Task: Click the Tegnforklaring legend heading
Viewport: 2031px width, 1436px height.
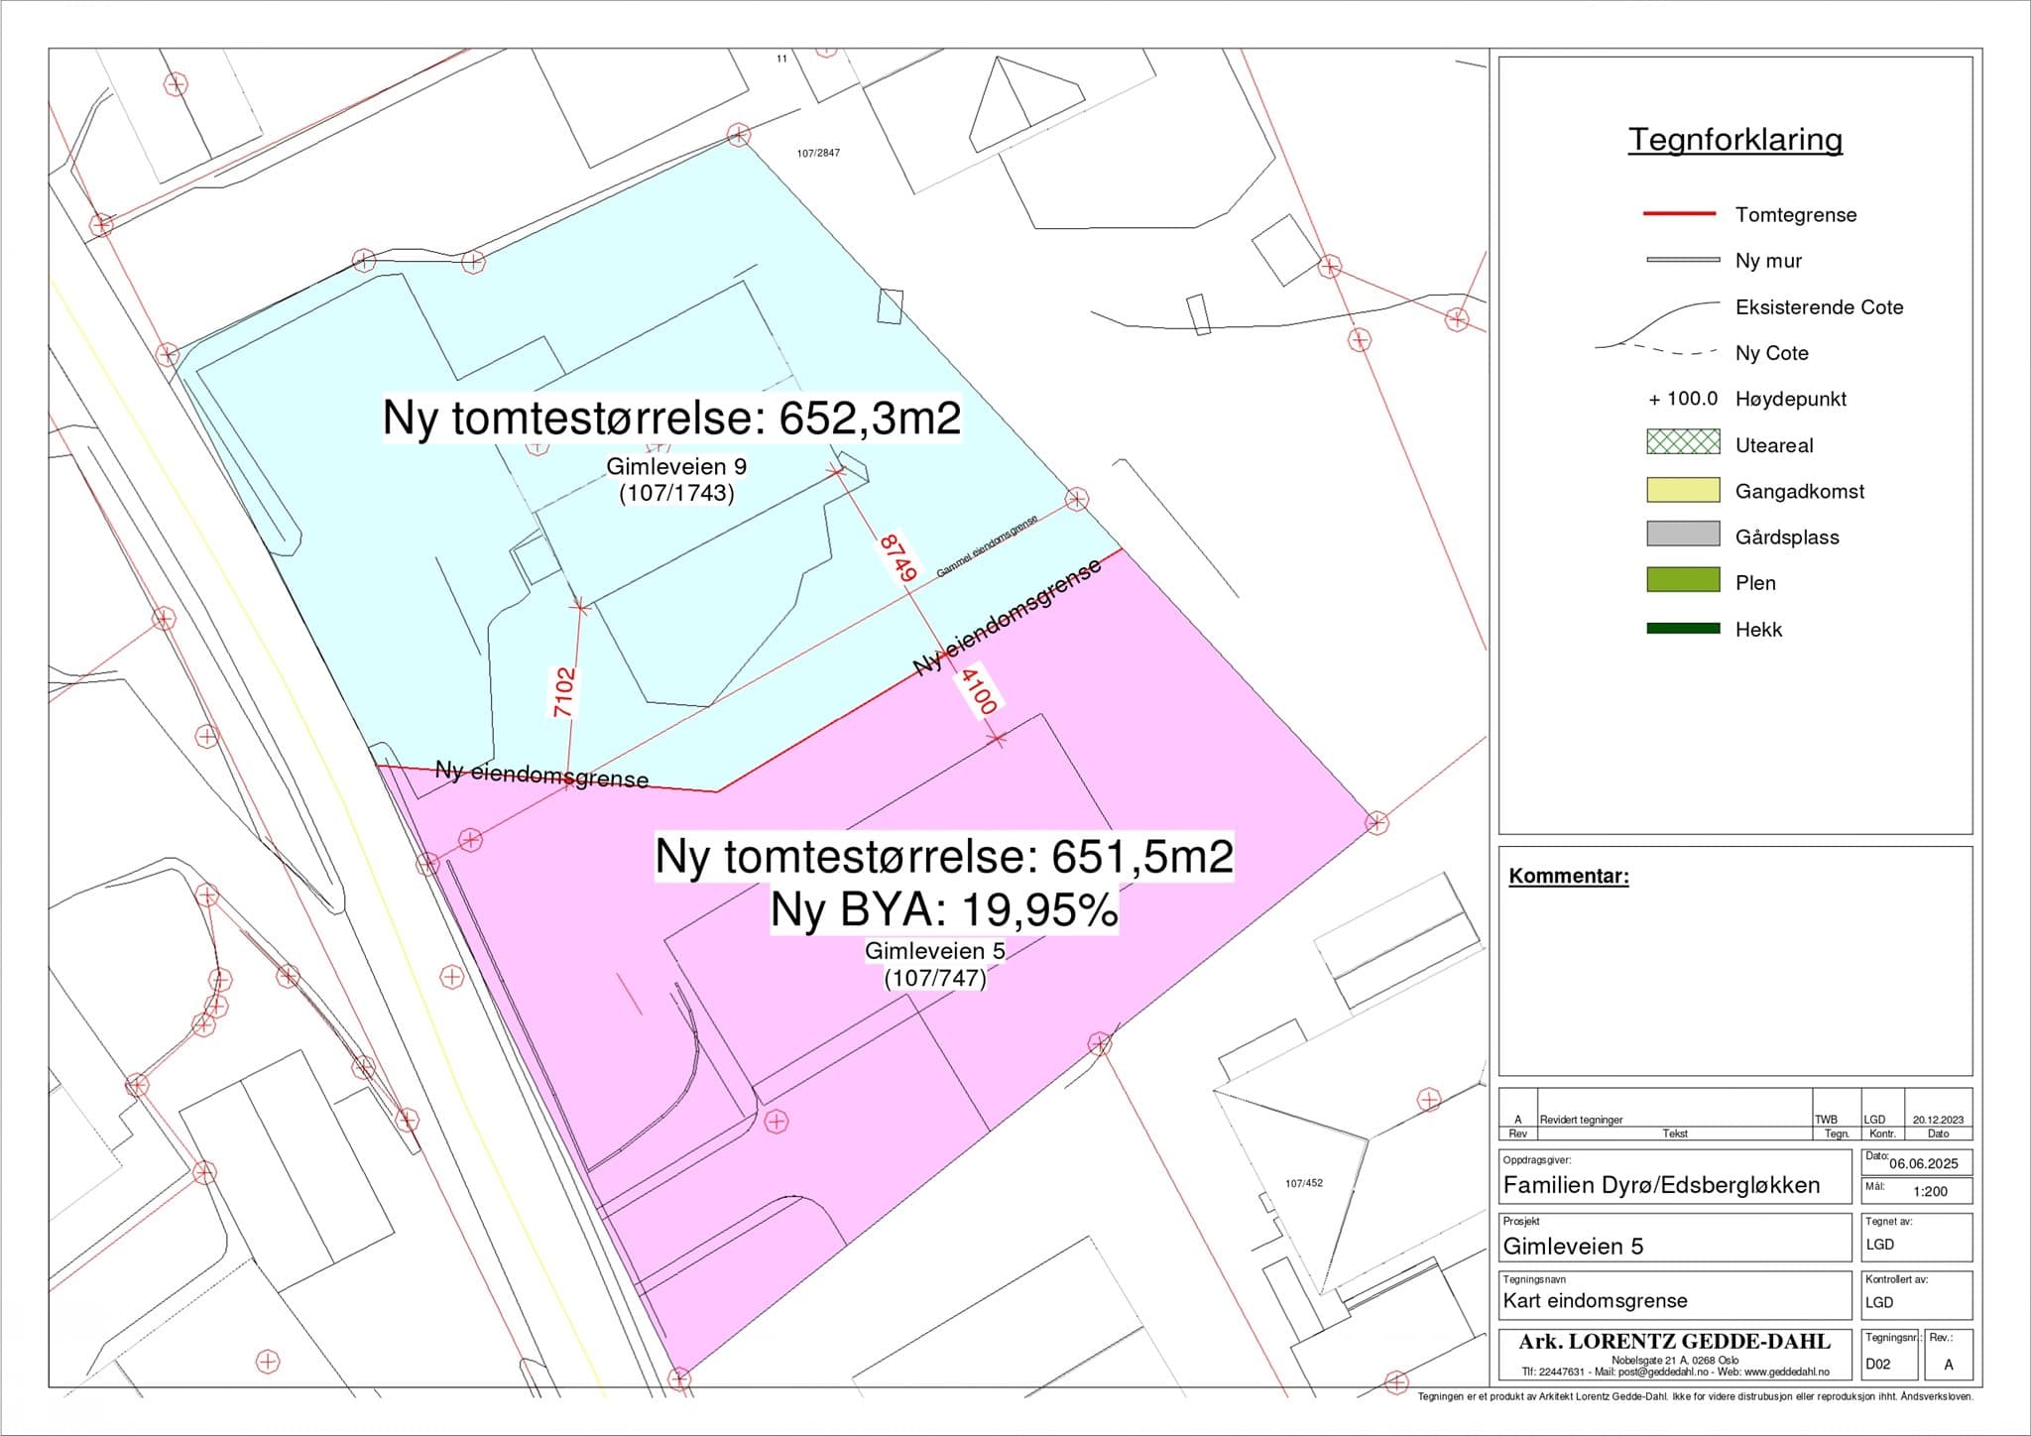Action: [x=1734, y=139]
